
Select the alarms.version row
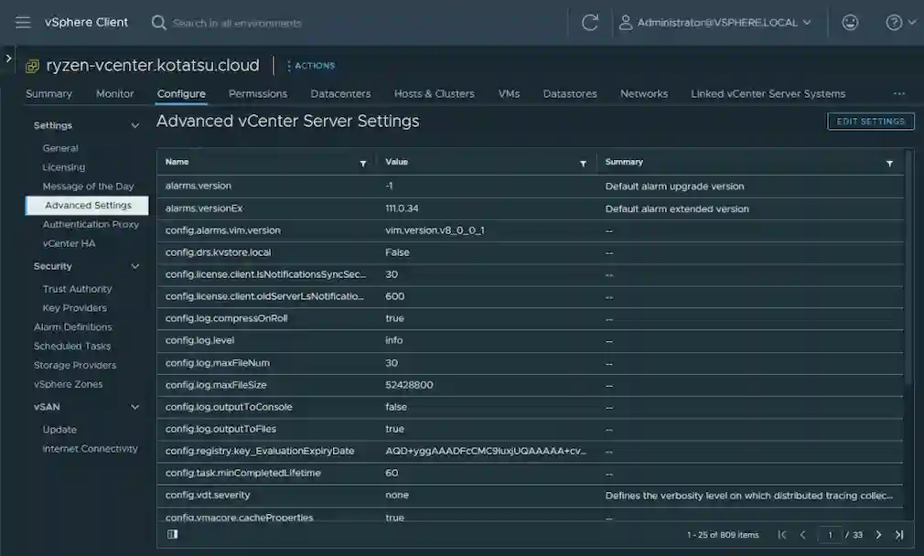tap(530, 187)
